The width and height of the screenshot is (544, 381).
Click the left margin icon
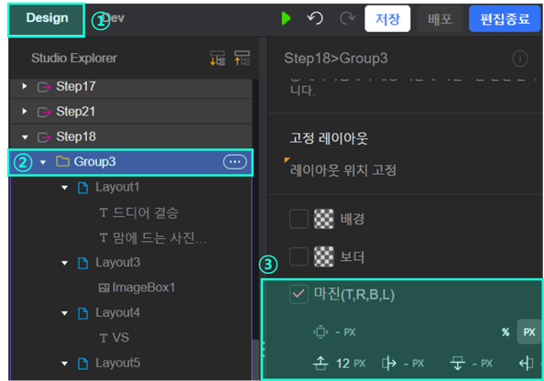click(x=527, y=364)
